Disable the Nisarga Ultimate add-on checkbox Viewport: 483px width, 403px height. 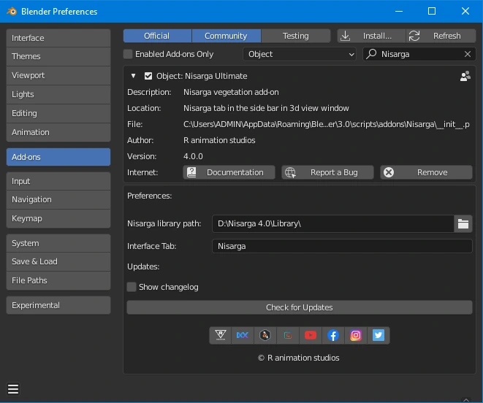click(148, 76)
